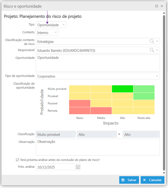Expand the Responsável dropdown arrow
This screenshot has width=168, height=188.
[x=157, y=50]
